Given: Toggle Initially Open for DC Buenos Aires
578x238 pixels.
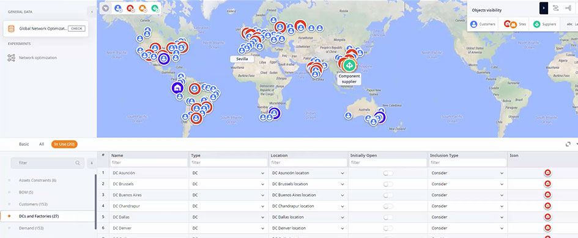Looking at the screenshot, I should pyautogui.click(x=388, y=195).
